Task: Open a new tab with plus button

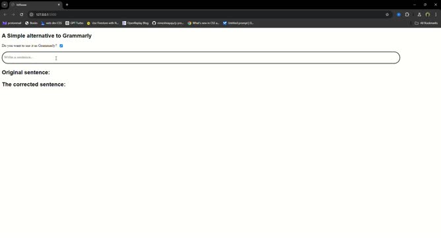Action: coord(67,5)
